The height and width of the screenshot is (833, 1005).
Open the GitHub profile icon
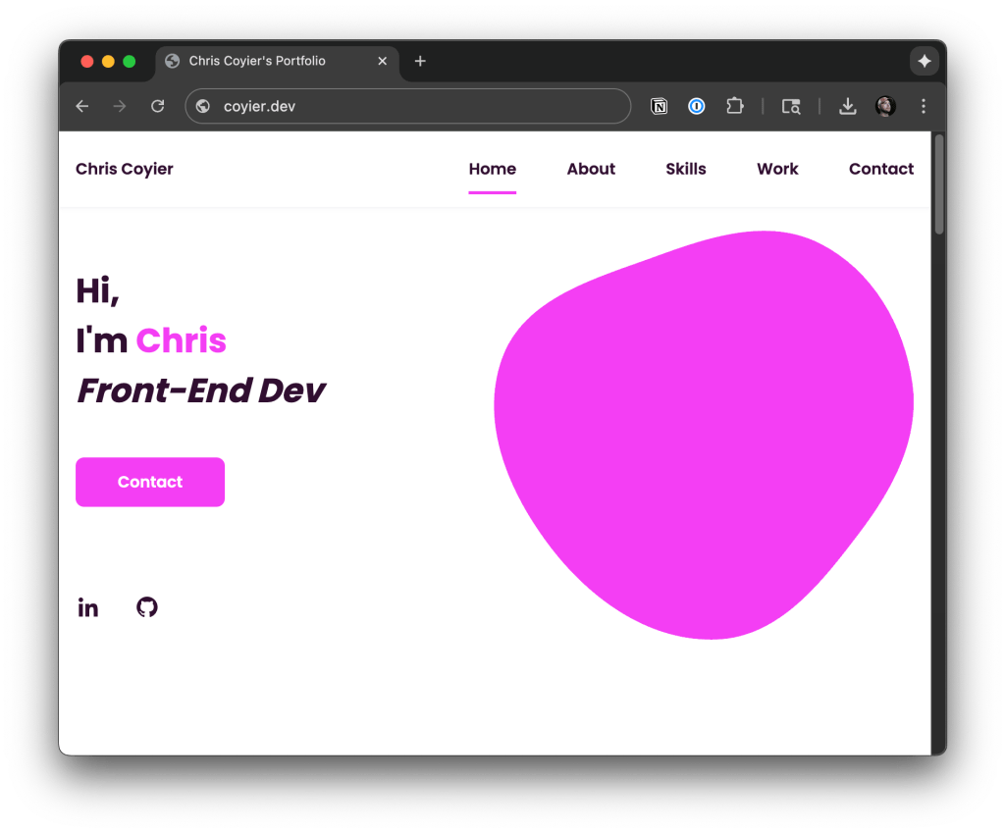tap(147, 607)
